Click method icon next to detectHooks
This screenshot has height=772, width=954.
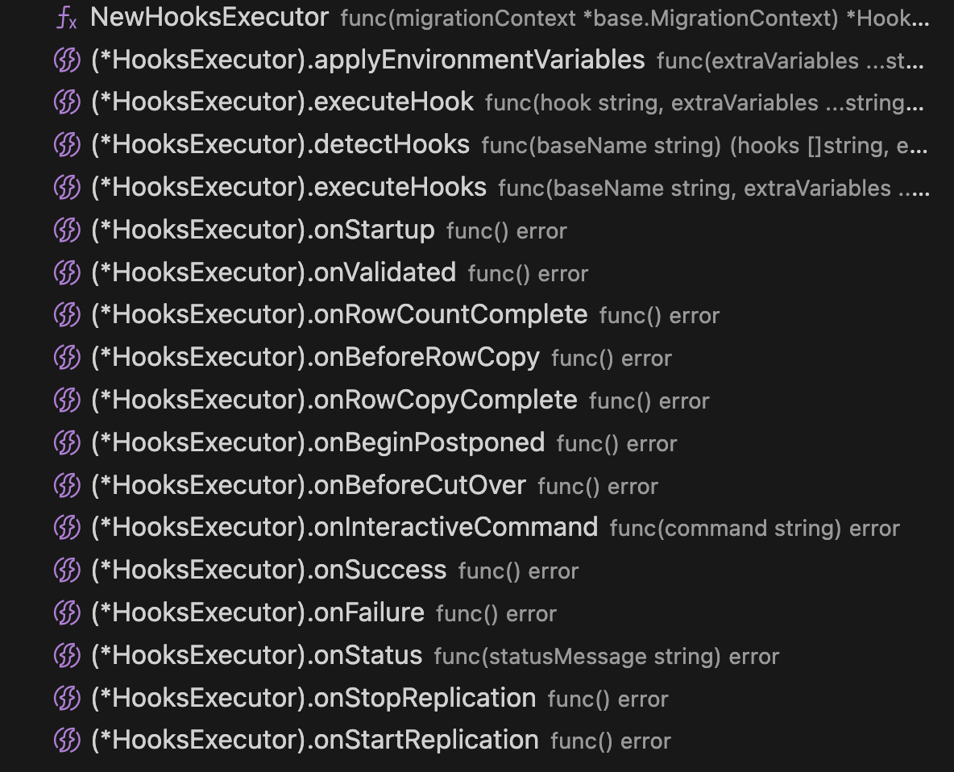click(67, 145)
